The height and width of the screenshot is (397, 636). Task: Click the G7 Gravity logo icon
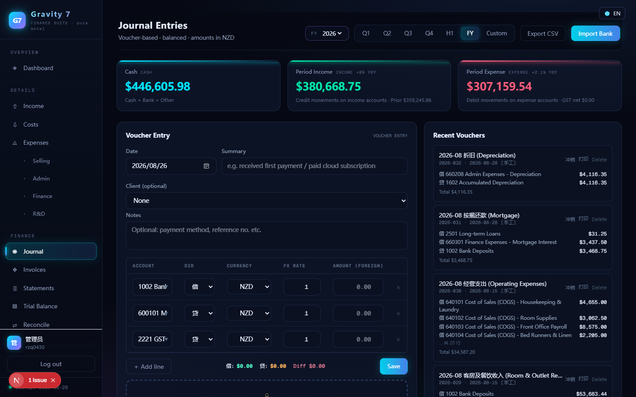click(x=17, y=20)
